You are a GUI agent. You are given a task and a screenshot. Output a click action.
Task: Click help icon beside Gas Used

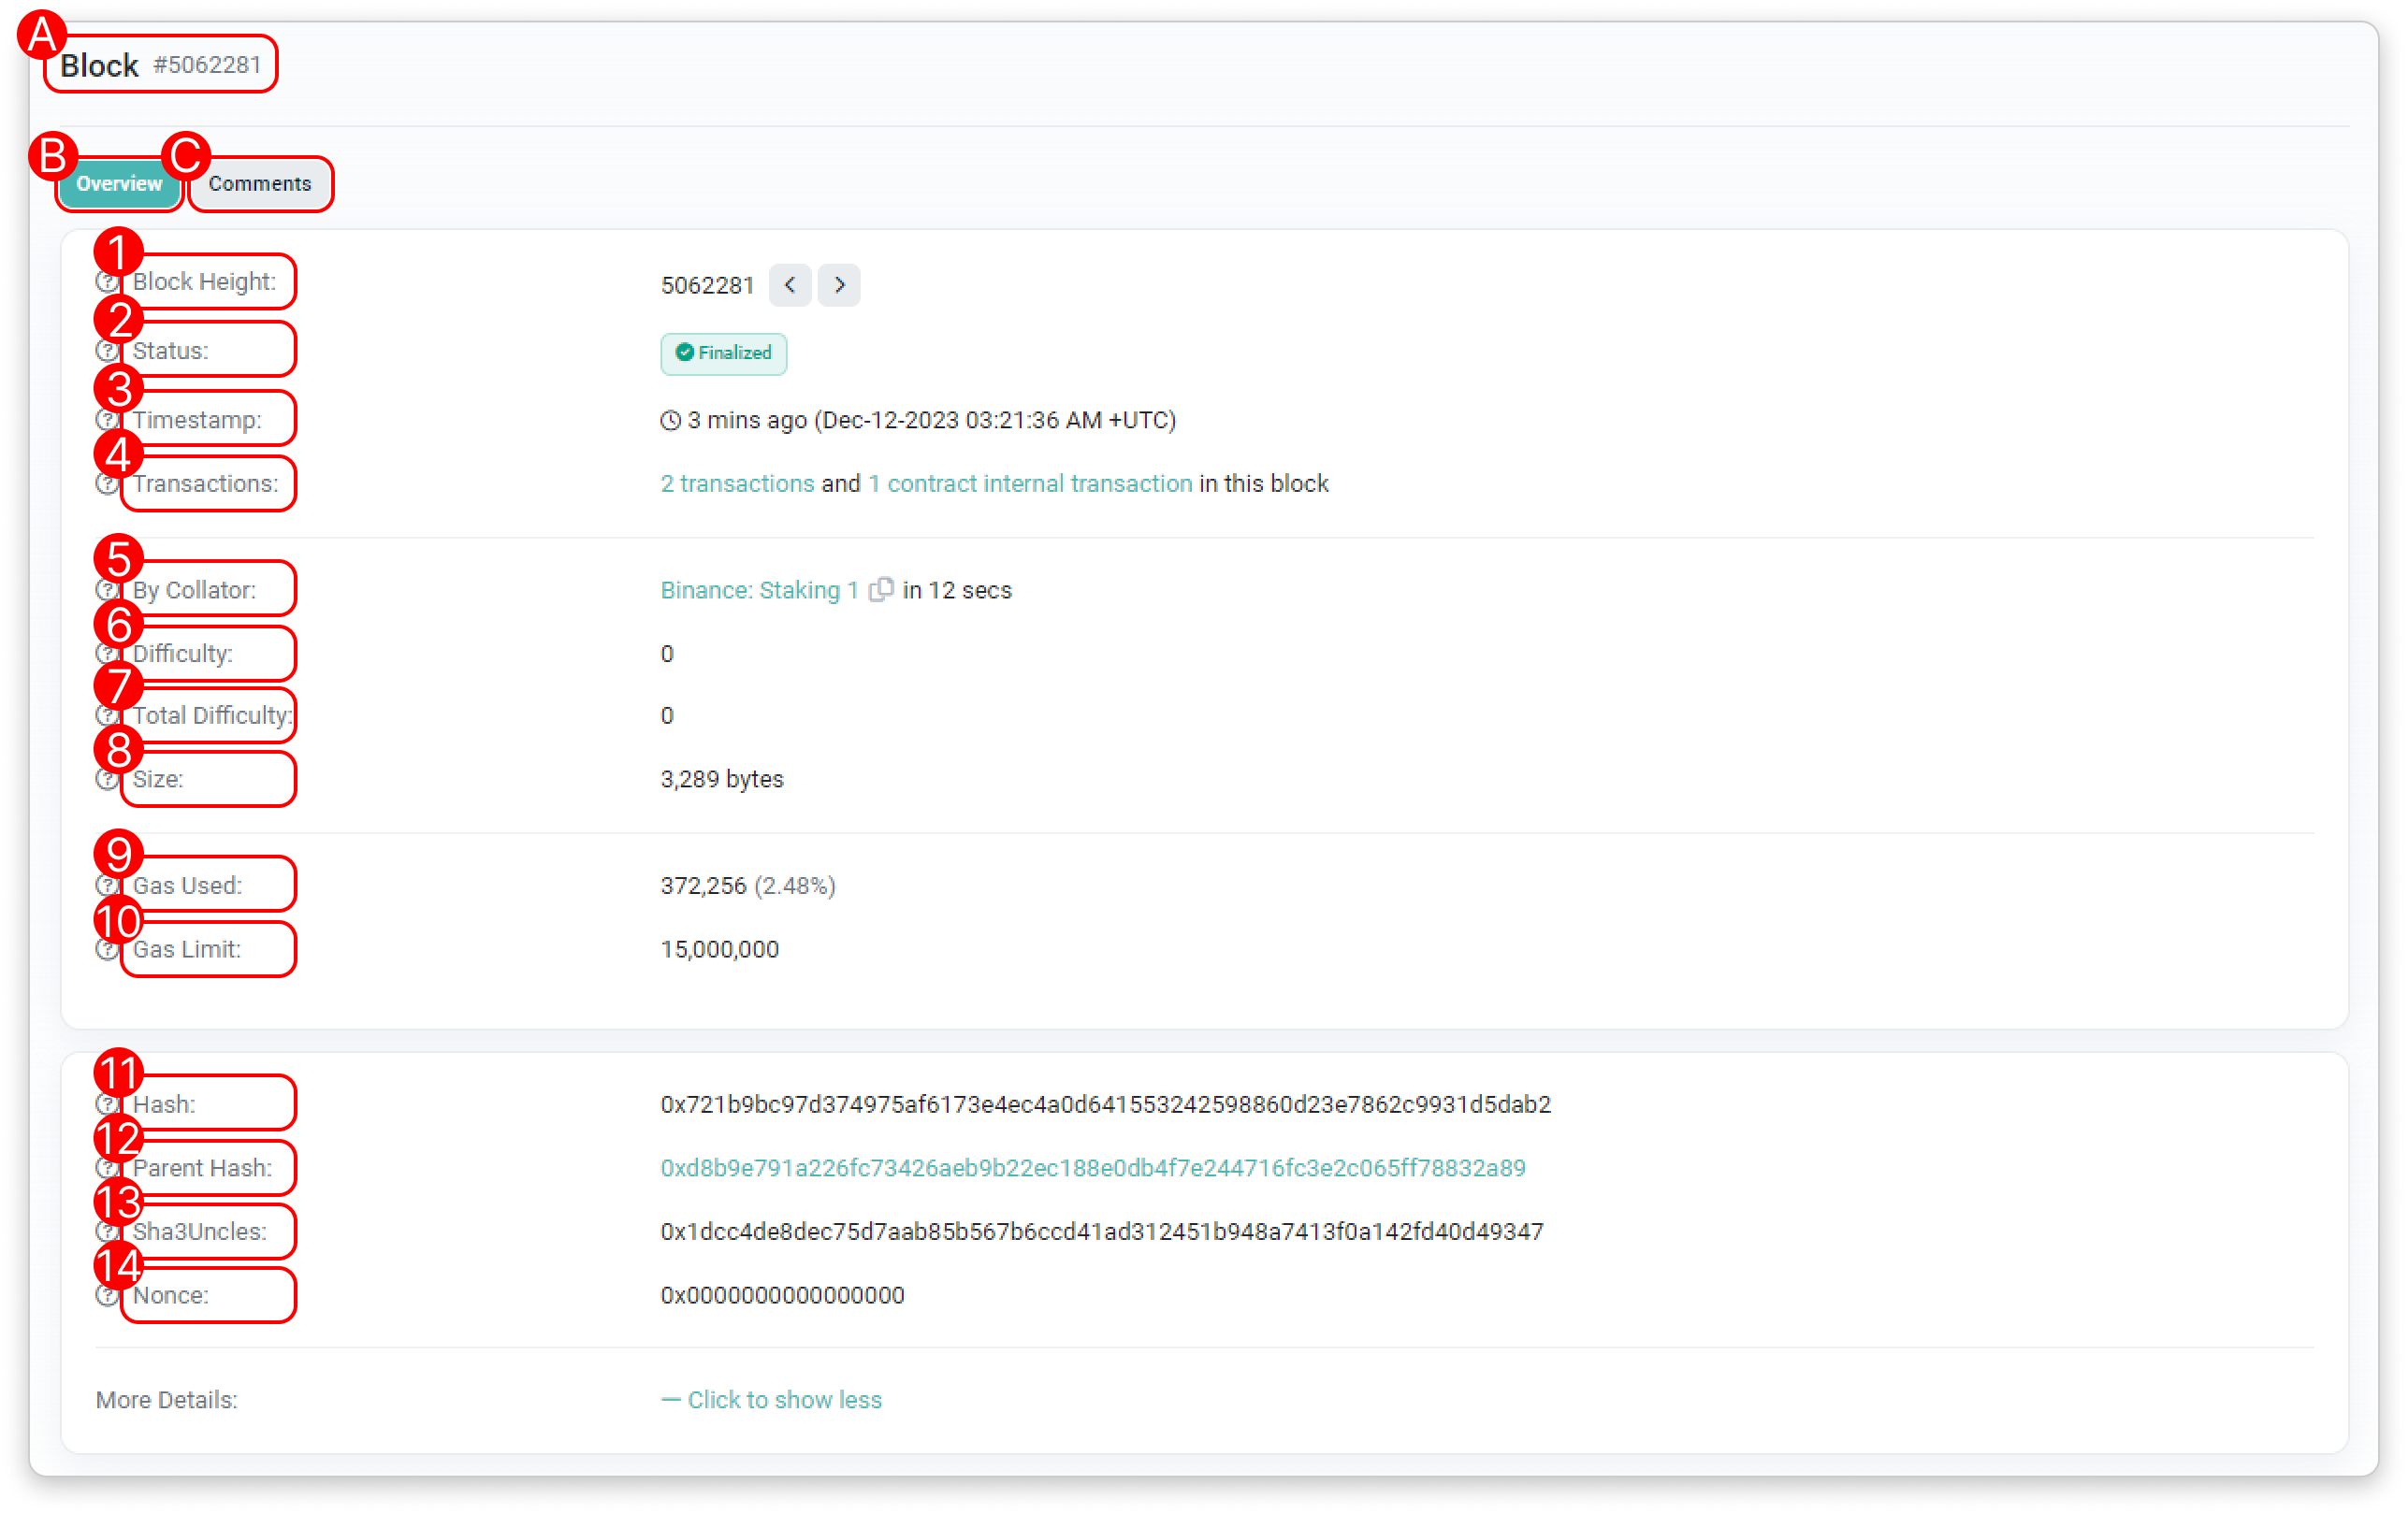coord(107,886)
